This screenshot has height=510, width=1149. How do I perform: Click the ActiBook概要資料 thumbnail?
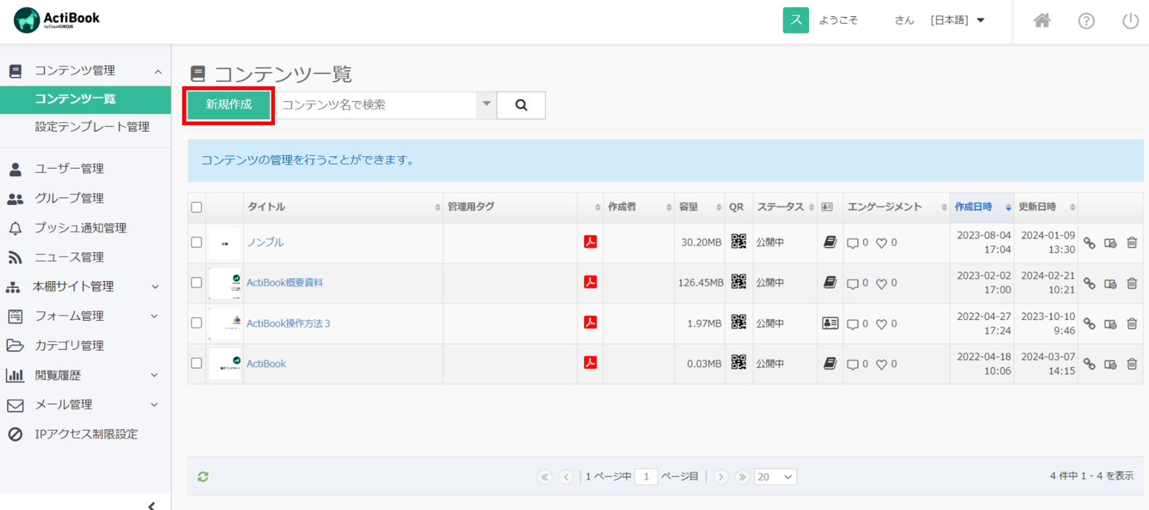[225, 283]
